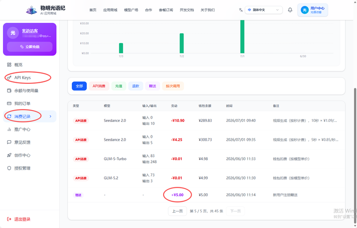357x228 pixels.
Task: Click the 我的订单 card icon
Action: coord(9,104)
